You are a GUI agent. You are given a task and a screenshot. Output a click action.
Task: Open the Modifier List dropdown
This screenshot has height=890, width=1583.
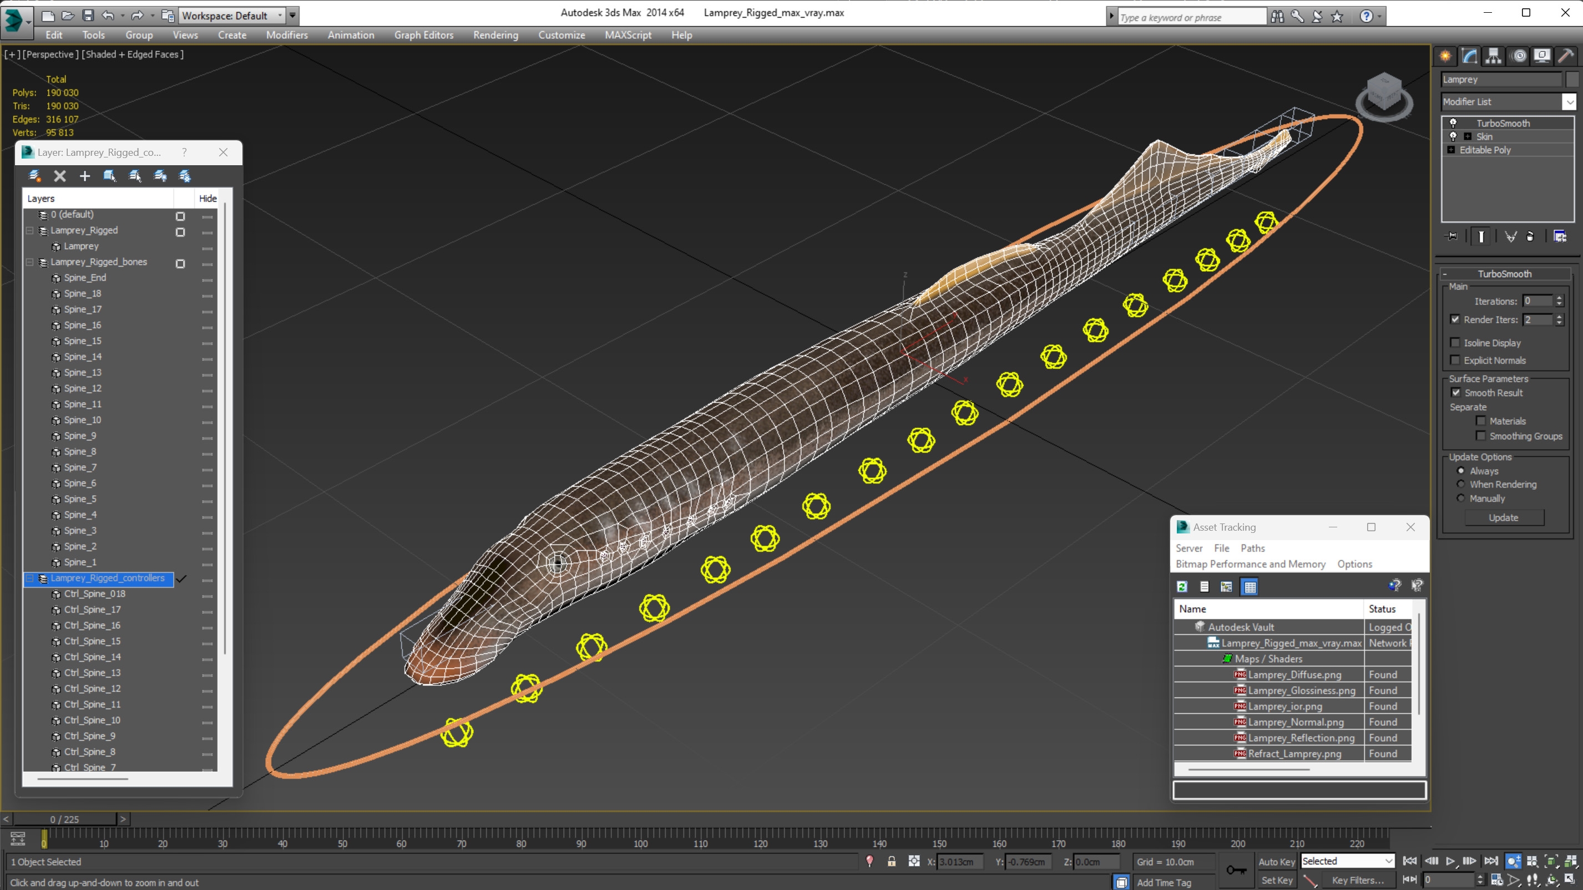pos(1570,101)
